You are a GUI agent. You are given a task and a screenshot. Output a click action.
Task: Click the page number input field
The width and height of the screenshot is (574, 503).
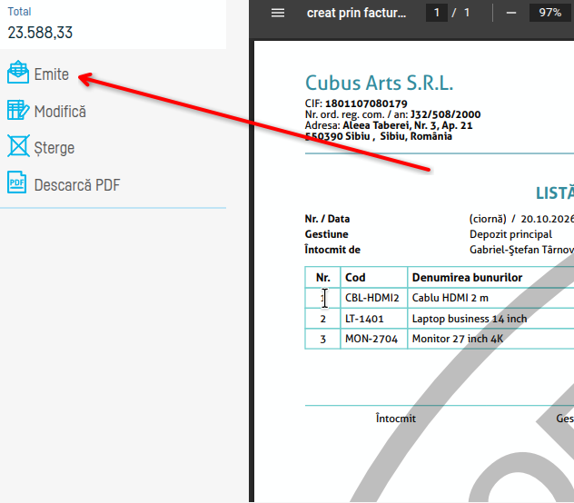436,13
